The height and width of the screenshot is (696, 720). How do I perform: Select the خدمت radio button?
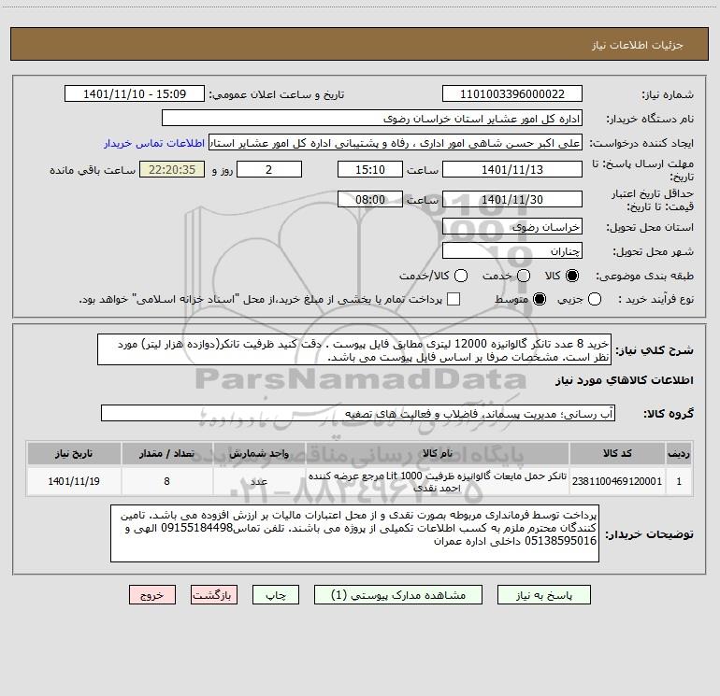[x=524, y=276]
